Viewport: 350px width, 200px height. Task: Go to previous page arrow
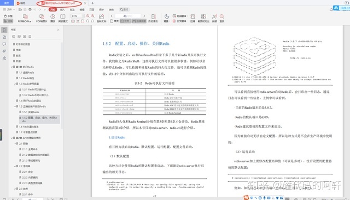pyautogui.click(x=112, y=16)
